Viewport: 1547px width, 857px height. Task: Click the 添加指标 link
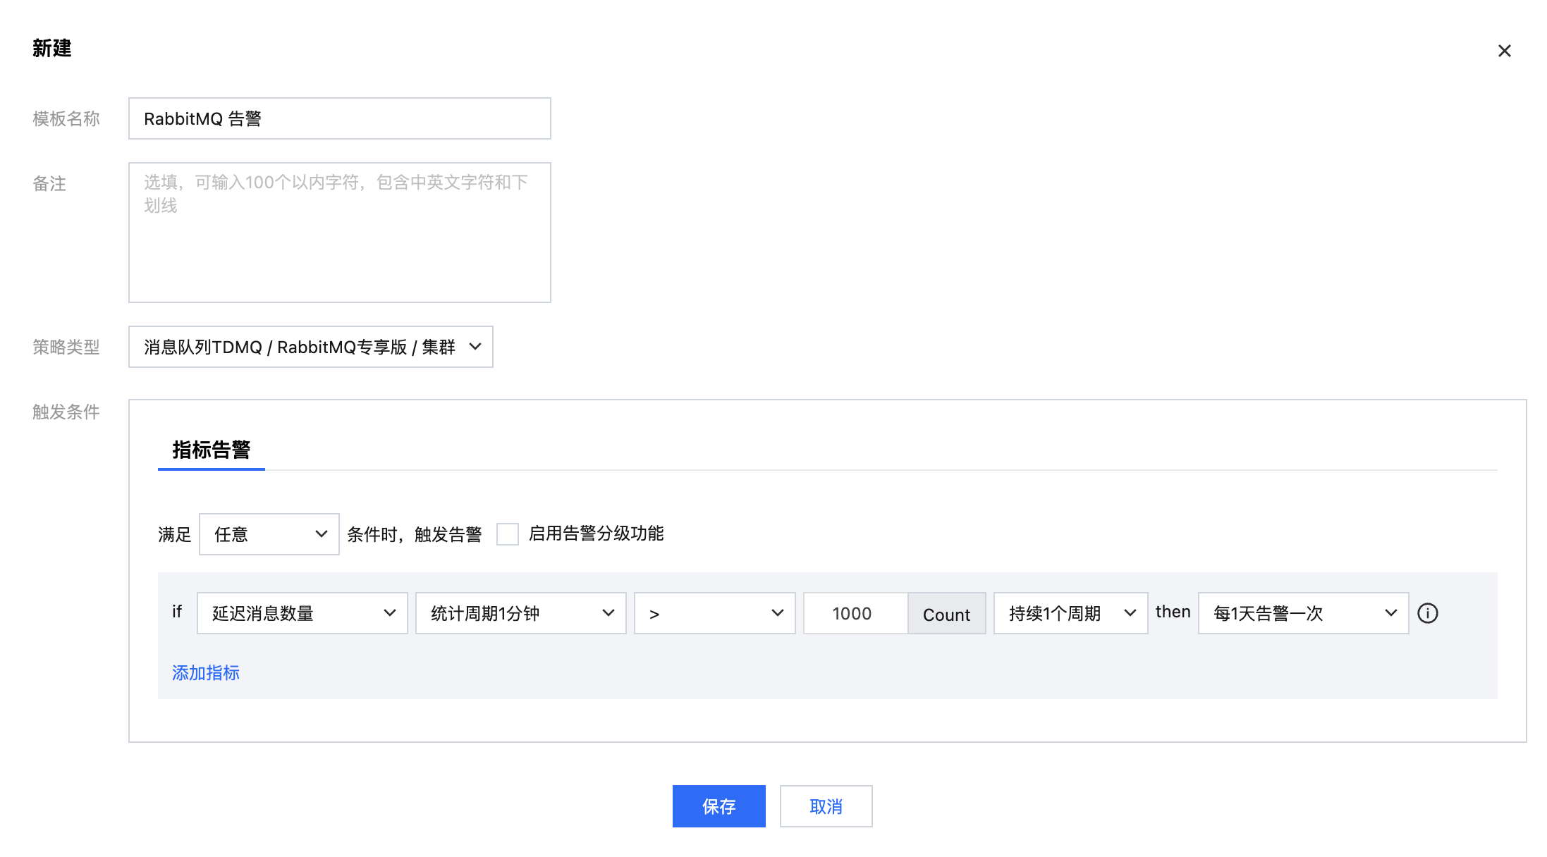tap(205, 673)
